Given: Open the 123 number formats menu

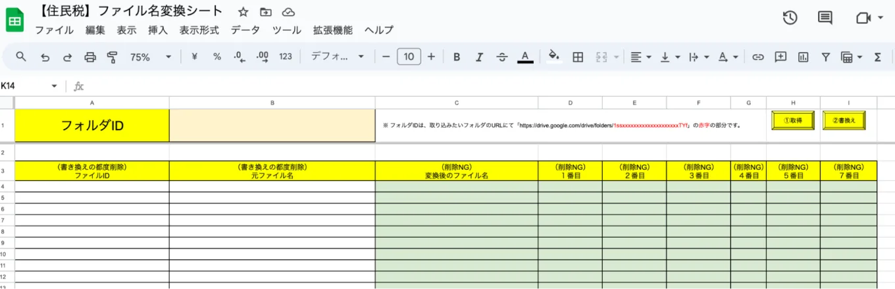Looking at the screenshot, I should pos(286,57).
